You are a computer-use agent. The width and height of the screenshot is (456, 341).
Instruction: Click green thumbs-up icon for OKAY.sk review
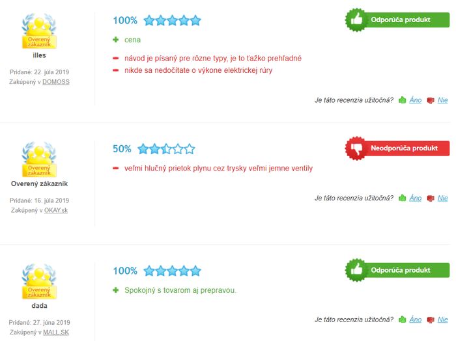tap(402, 198)
